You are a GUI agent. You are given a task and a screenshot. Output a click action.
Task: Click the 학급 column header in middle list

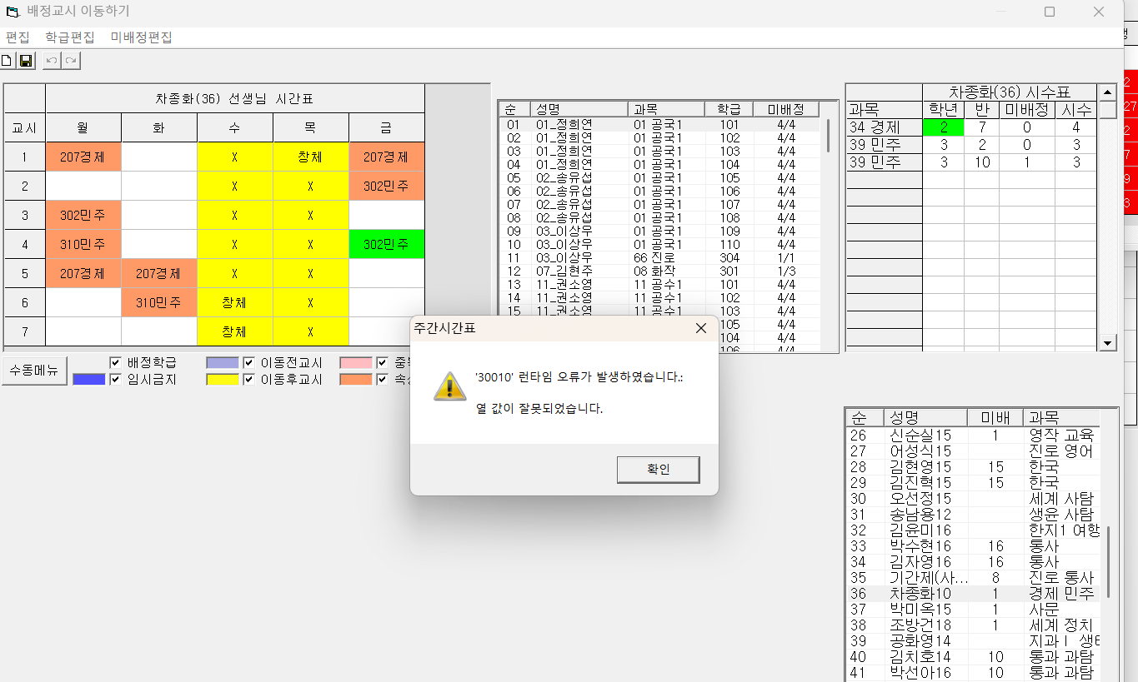point(729,109)
